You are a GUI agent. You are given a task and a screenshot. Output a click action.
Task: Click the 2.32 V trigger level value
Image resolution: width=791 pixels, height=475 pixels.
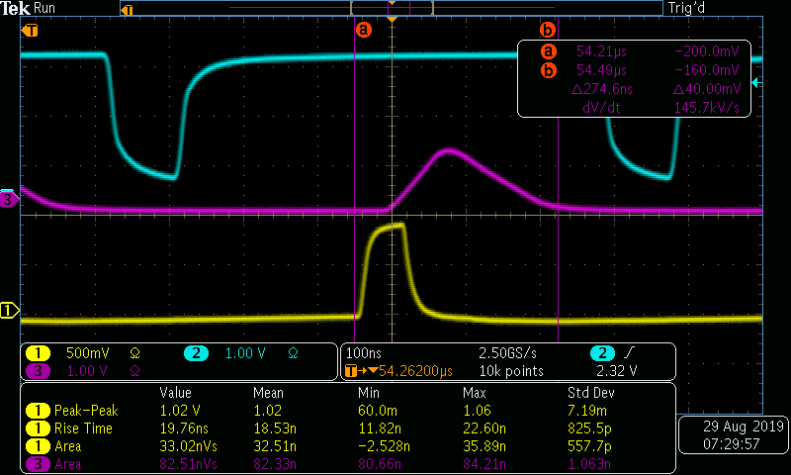pyautogui.click(x=617, y=371)
